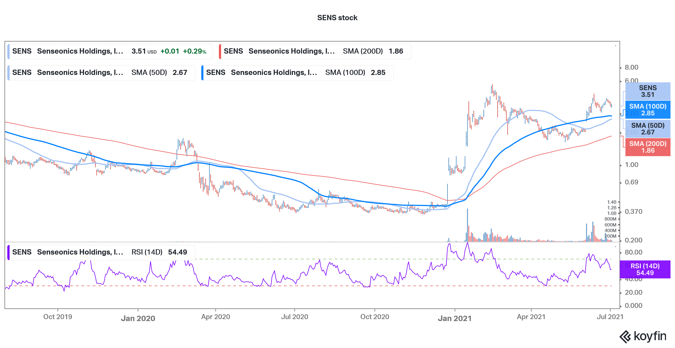Click the SENS price legend box
The image size is (675, 348).
(110, 51)
